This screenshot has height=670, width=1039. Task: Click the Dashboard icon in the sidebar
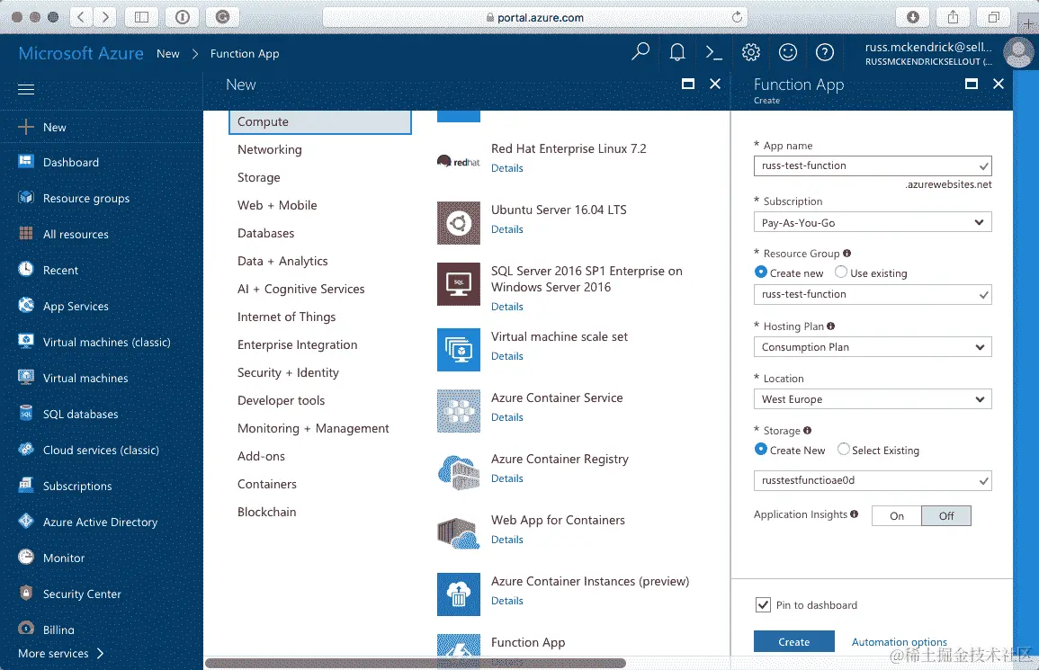tap(26, 161)
